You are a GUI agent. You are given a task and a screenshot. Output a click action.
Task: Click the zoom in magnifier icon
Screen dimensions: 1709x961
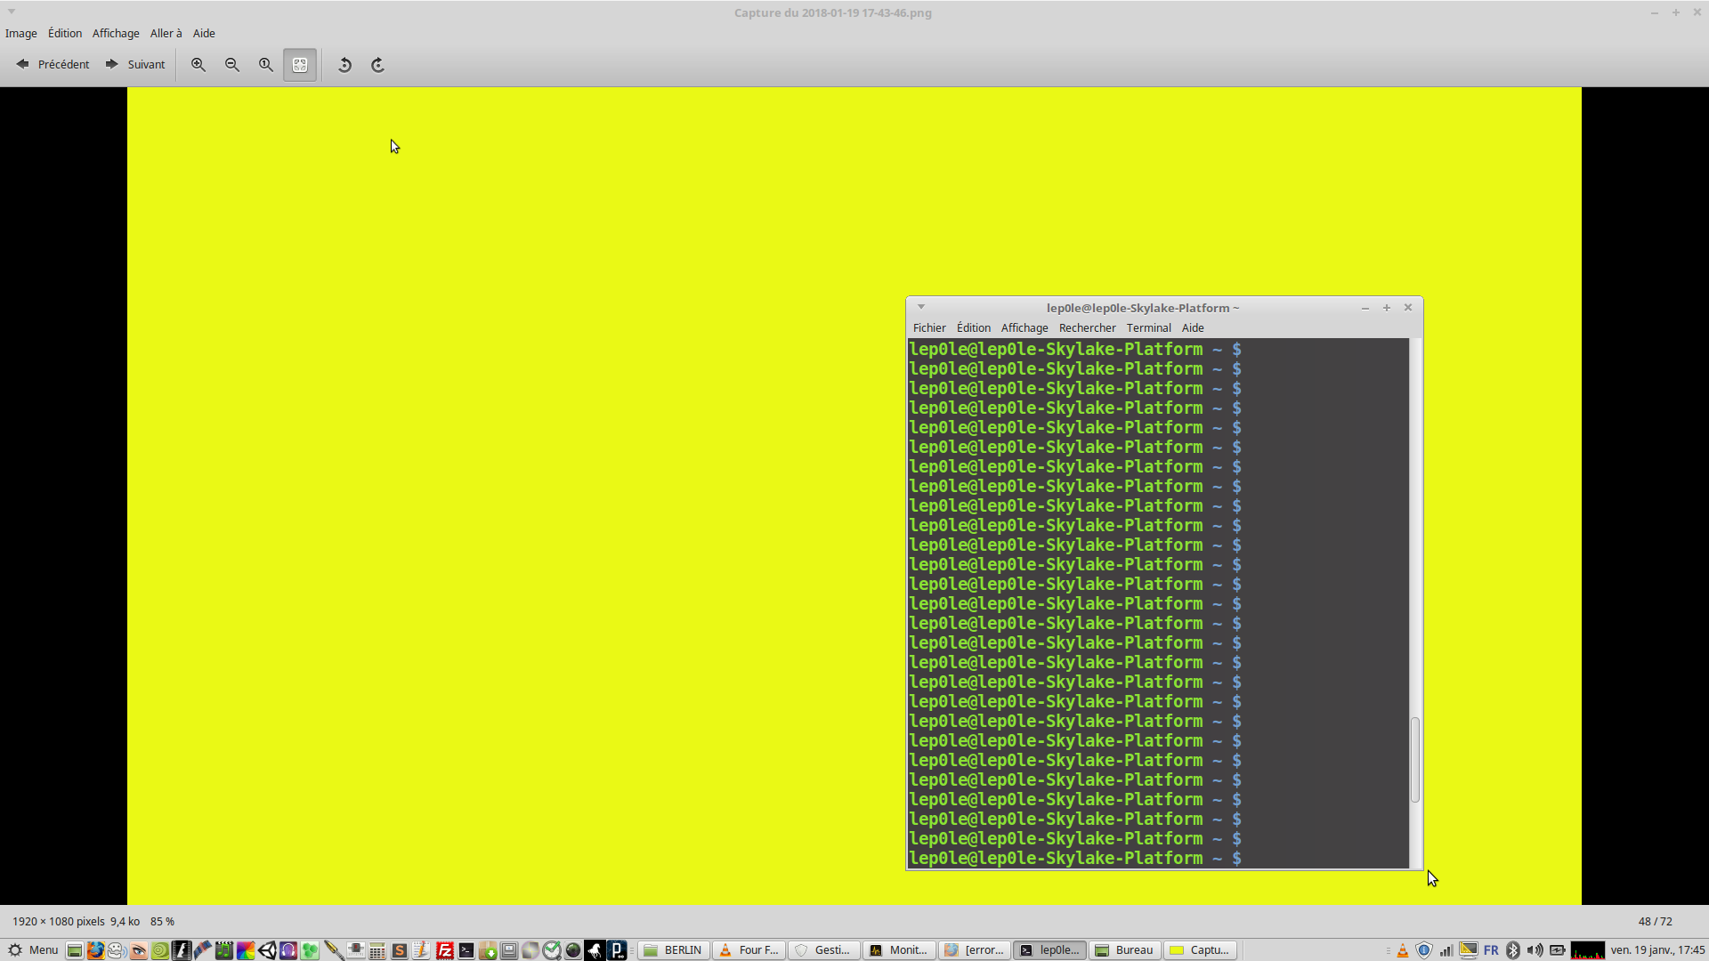click(198, 65)
